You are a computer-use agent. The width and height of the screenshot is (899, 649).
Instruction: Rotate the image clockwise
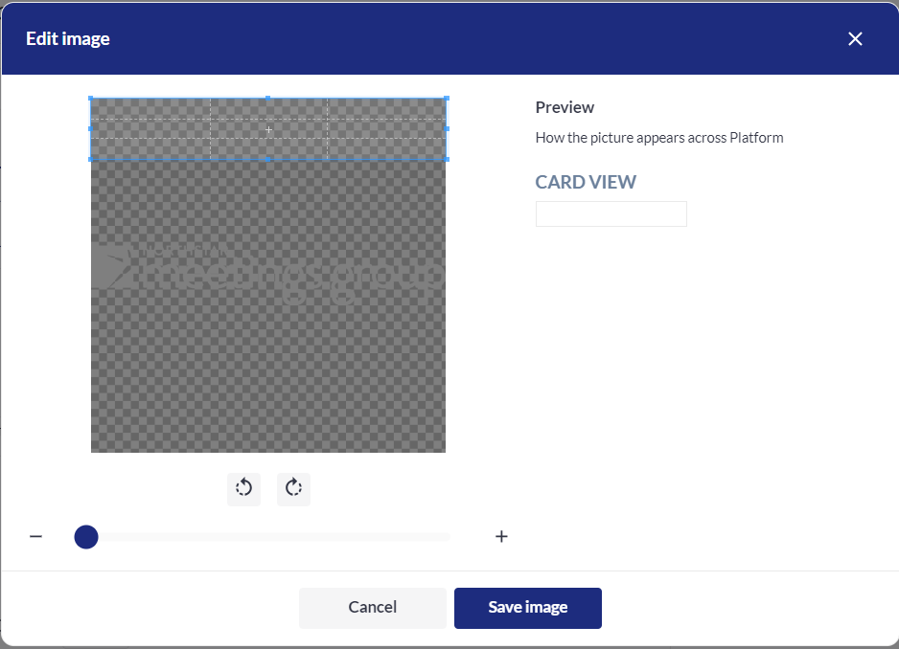pyautogui.click(x=293, y=488)
